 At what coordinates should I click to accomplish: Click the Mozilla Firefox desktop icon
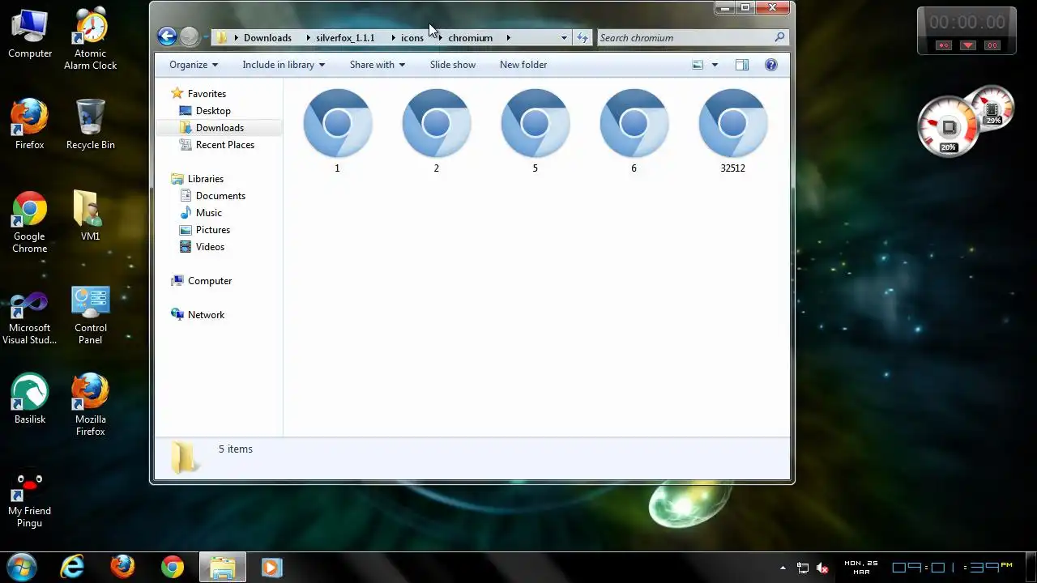coord(91,404)
